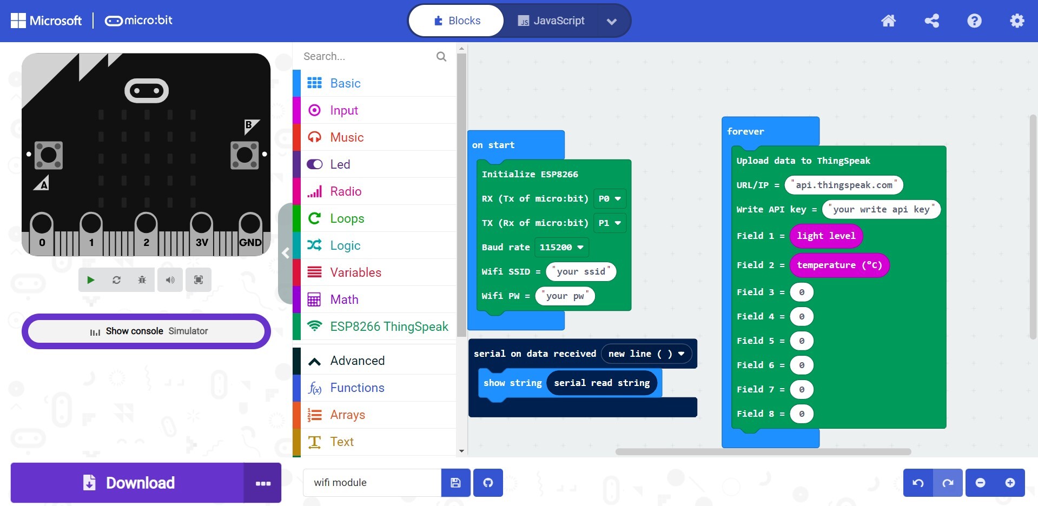Open the Basic blocks category
This screenshot has height=506, width=1038.
click(x=374, y=83)
